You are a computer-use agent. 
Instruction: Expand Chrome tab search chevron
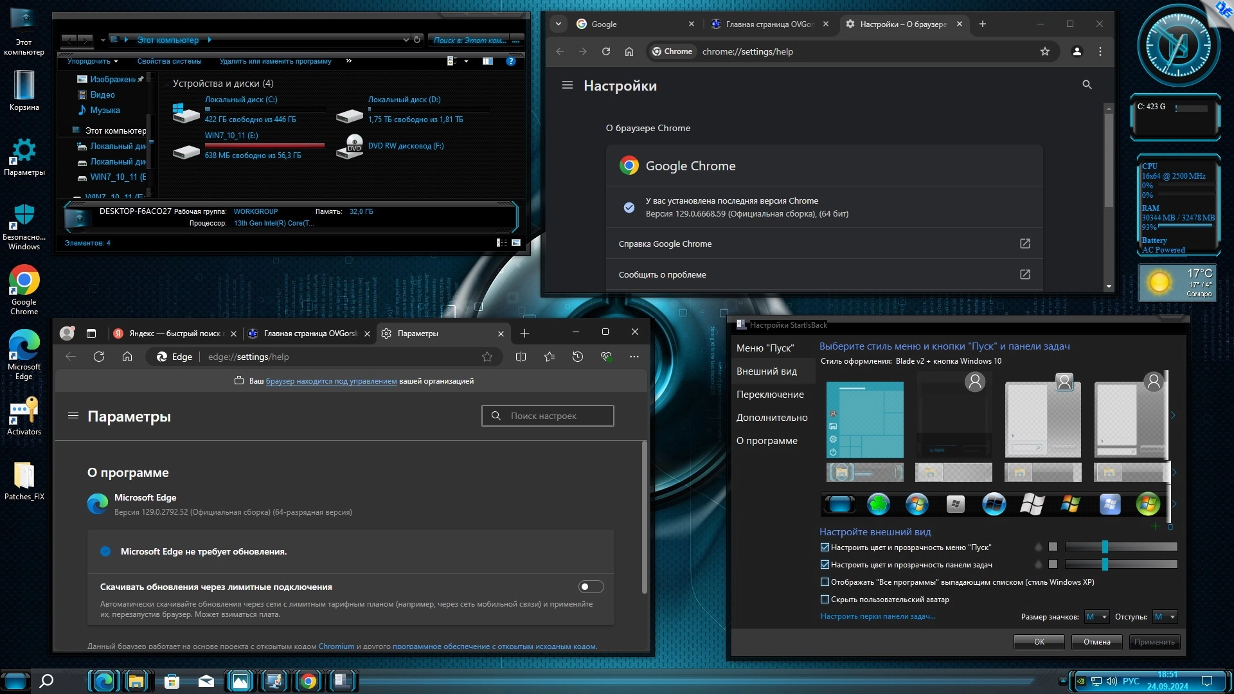pyautogui.click(x=558, y=24)
